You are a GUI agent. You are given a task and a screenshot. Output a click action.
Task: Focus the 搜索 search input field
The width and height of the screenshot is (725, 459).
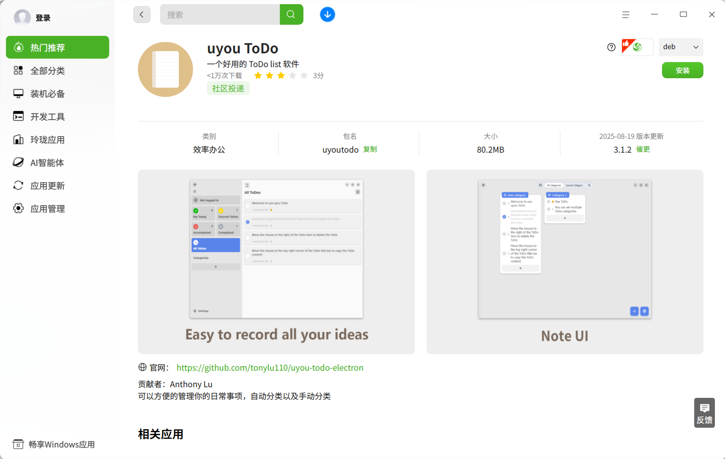tap(220, 15)
